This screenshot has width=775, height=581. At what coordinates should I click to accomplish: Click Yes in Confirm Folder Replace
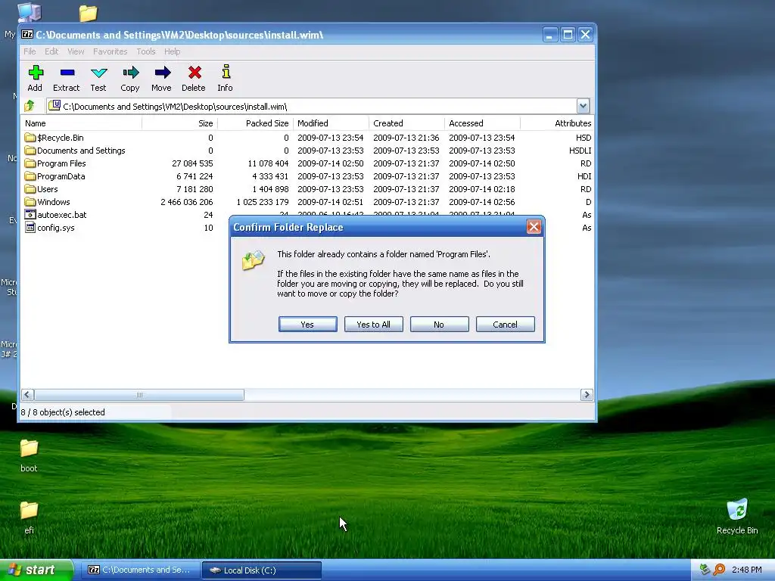click(x=307, y=324)
